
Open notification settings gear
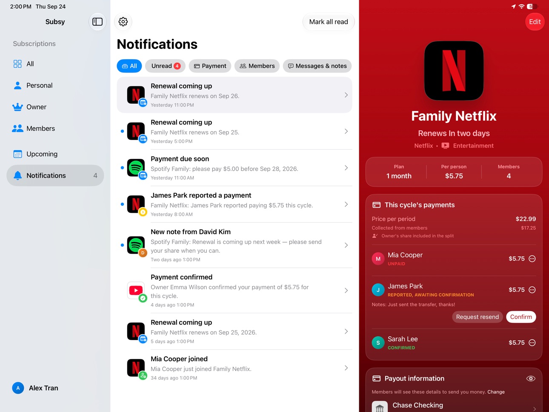[123, 22]
